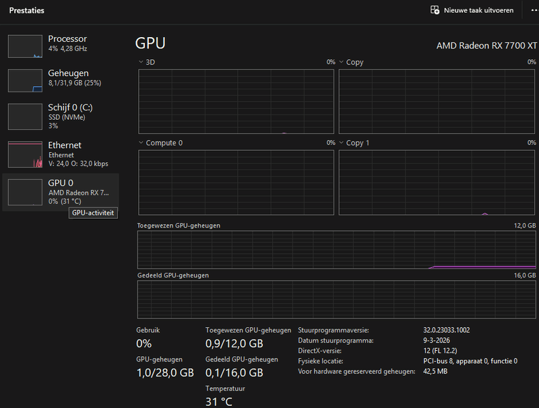The height and width of the screenshot is (408, 539).
Task: Select the Processor performance entry
Action: click(x=61, y=46)
